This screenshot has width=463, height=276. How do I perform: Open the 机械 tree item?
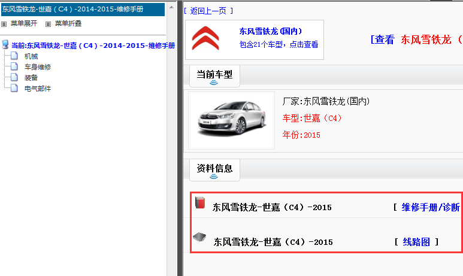point(31,56)
